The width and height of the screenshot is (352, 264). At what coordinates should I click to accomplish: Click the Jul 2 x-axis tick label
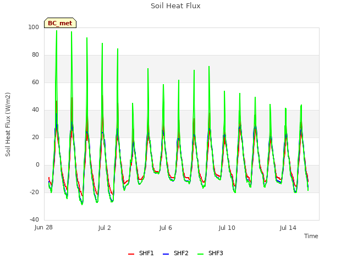point(105,228)
